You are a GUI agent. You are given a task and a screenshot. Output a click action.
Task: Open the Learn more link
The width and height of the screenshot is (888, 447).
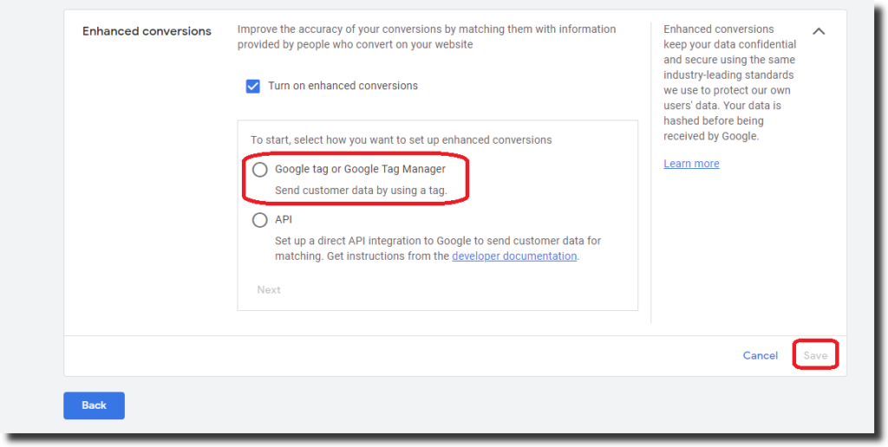tap(691, 164)
